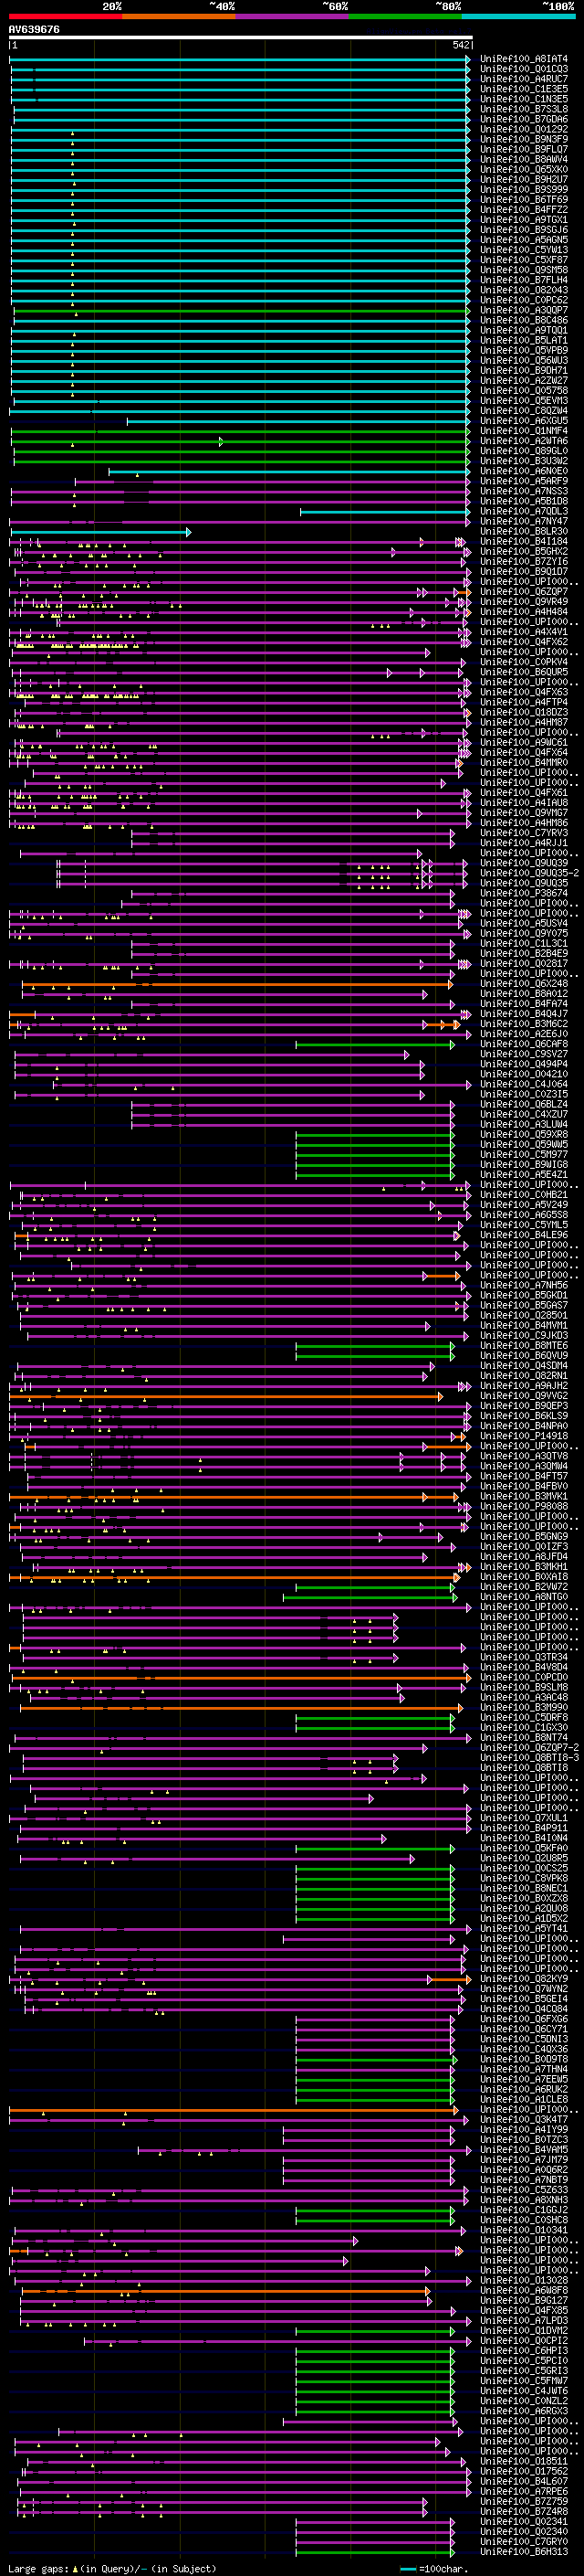Open hit UniRef100_A8IAT4
Image resolution: width=584 pixels, height=2576 pixels.
tap(523, 59)
